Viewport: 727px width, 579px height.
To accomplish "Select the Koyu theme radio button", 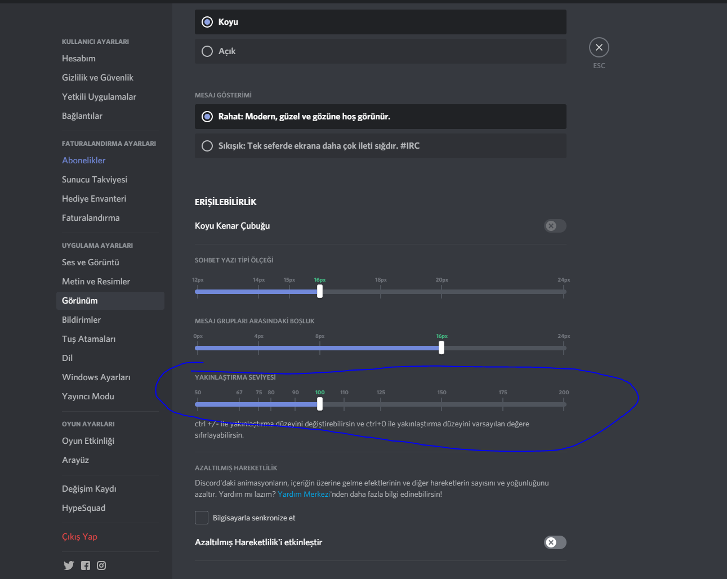I will point(381,22).
